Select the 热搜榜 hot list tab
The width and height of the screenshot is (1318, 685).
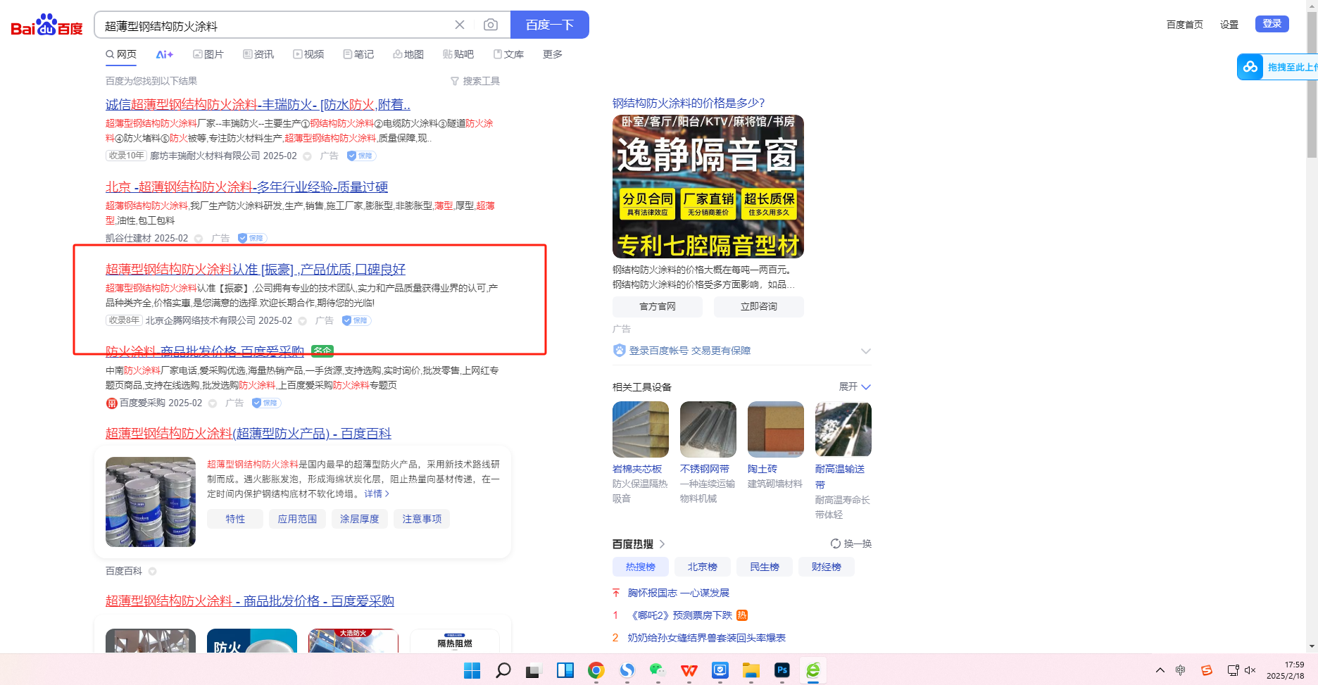click(641, 567)
